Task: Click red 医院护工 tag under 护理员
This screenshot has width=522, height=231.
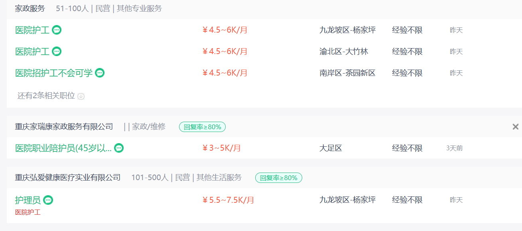Action: (x=28, y=212)
